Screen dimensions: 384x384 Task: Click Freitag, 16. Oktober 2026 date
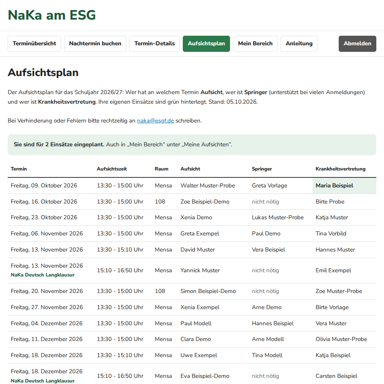[x=44, y=202]
